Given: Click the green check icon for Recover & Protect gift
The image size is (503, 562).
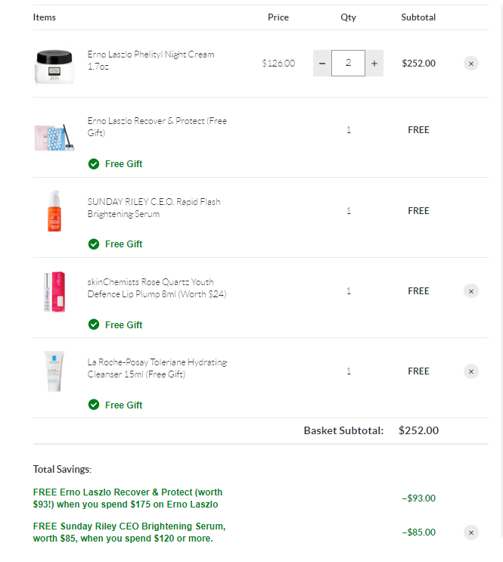Looking at the screenshot, I should (x=94, y=164).
